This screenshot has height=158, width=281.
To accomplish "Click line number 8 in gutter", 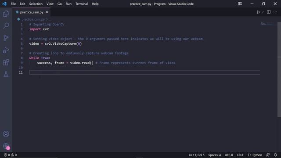I will click(x=22, y=58).
